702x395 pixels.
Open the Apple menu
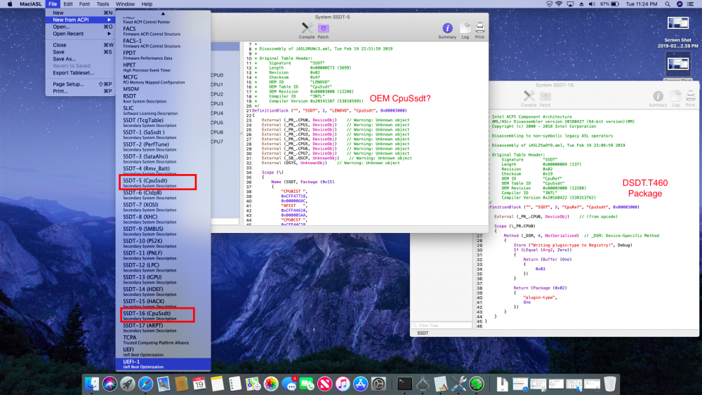pos(9,4)
